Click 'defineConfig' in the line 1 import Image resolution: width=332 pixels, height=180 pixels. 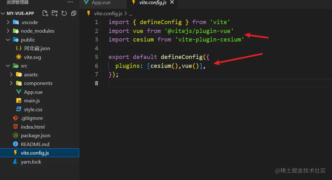[x=161, y=22]
